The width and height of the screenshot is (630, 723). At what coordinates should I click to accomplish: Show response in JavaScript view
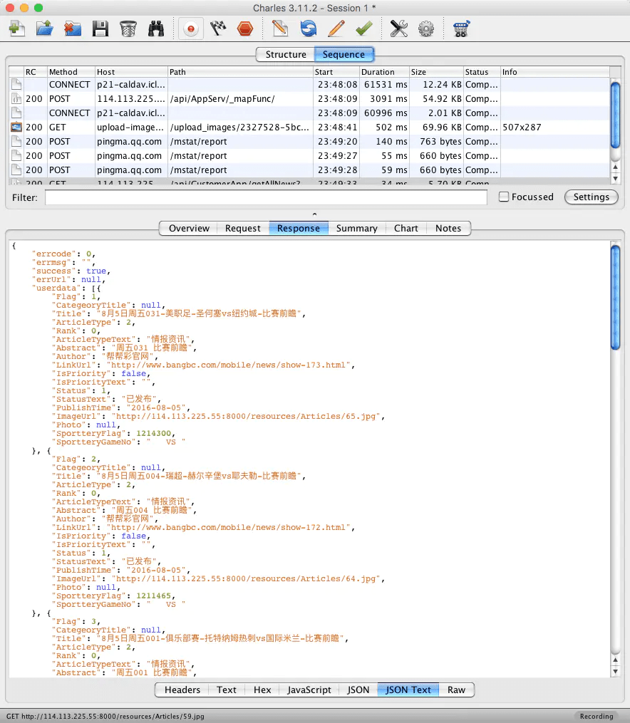(309, 690)
